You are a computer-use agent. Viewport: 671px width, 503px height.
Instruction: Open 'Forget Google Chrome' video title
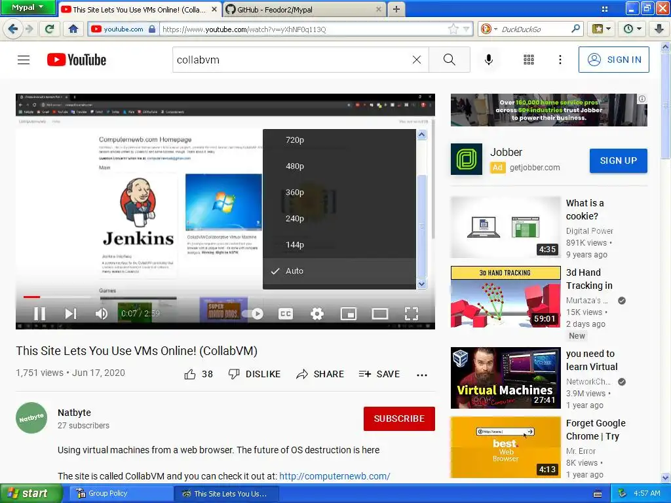point(596,430)
